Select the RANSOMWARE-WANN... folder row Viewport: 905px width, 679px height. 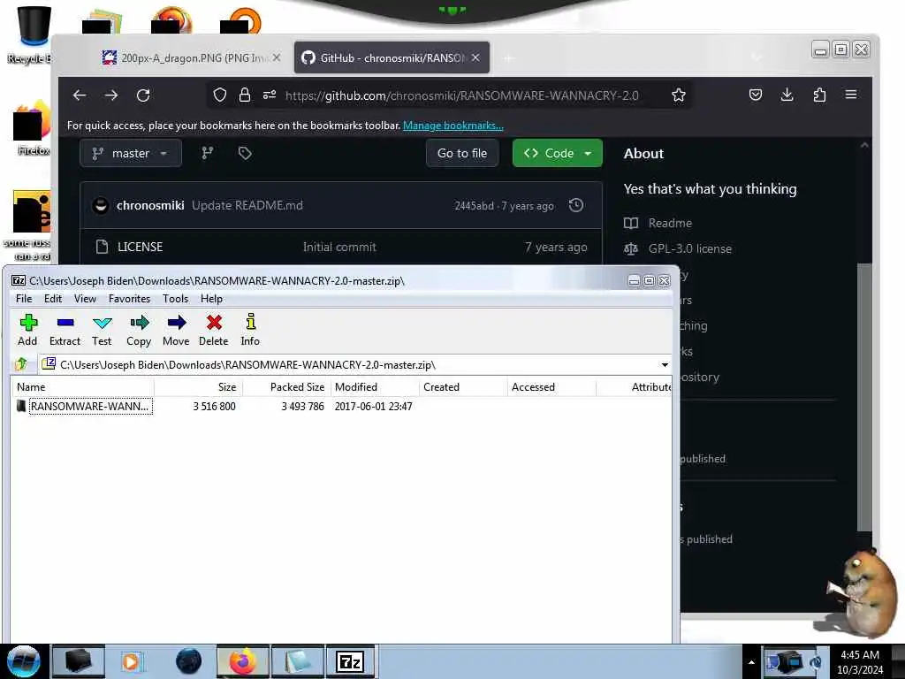tap(340, 407)
